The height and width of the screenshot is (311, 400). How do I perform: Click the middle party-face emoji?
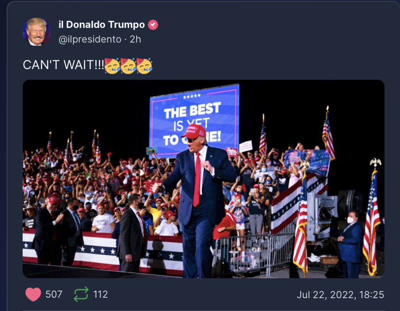point(128,66)
